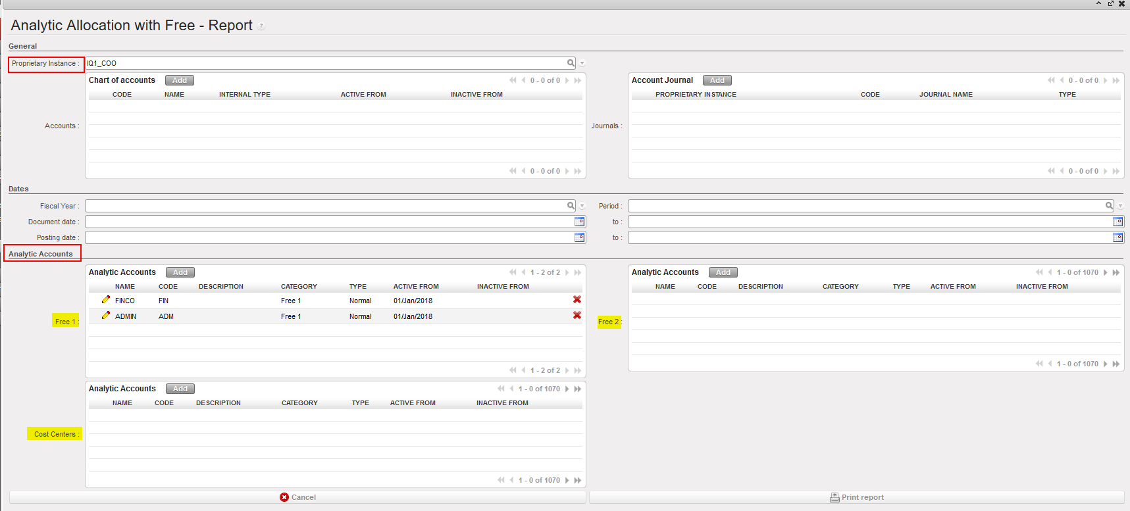Expand the Fiscal Year dropdown arrow
The image size is (1130, 511).
click(582, 207)
